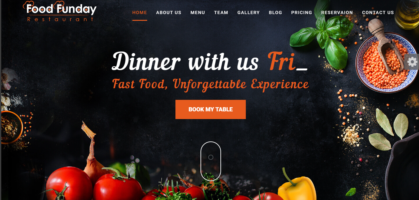Click the orange lentil bowl image

(x=386, y=62)
